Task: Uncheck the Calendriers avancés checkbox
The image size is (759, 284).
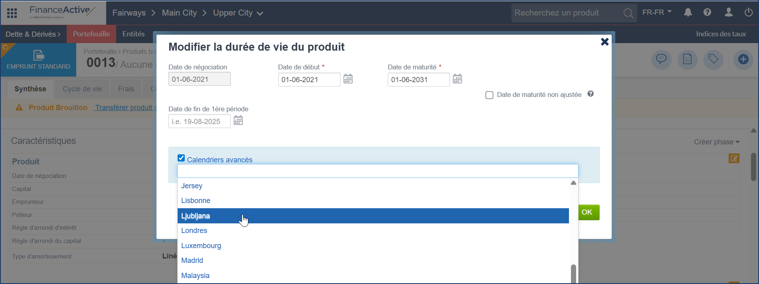Action: coord(181,158)
